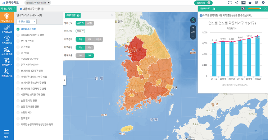Select 귀농/귀촌/귀어 인구 현황 option
This screenshot has height=140, width=268.
pos(18,35)
